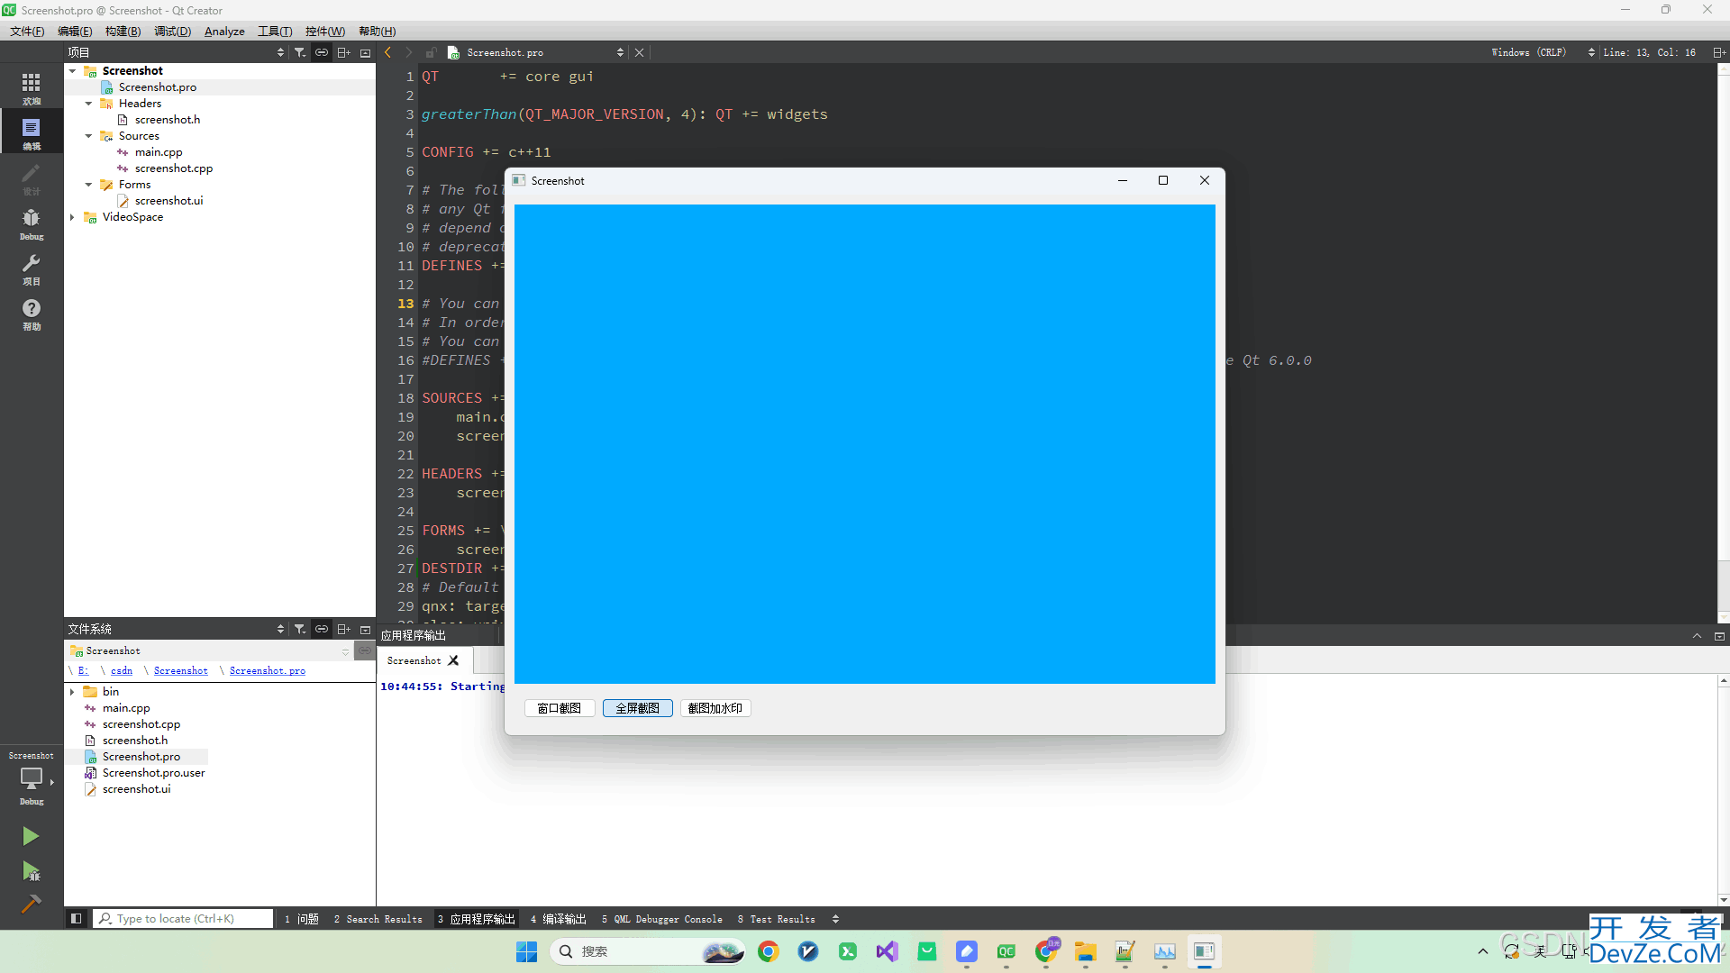This screenshot has width=1730, height=973.
Task: Open Visual Studio from the taskbar
Action: pyautogui.click(x=888, y=951)
